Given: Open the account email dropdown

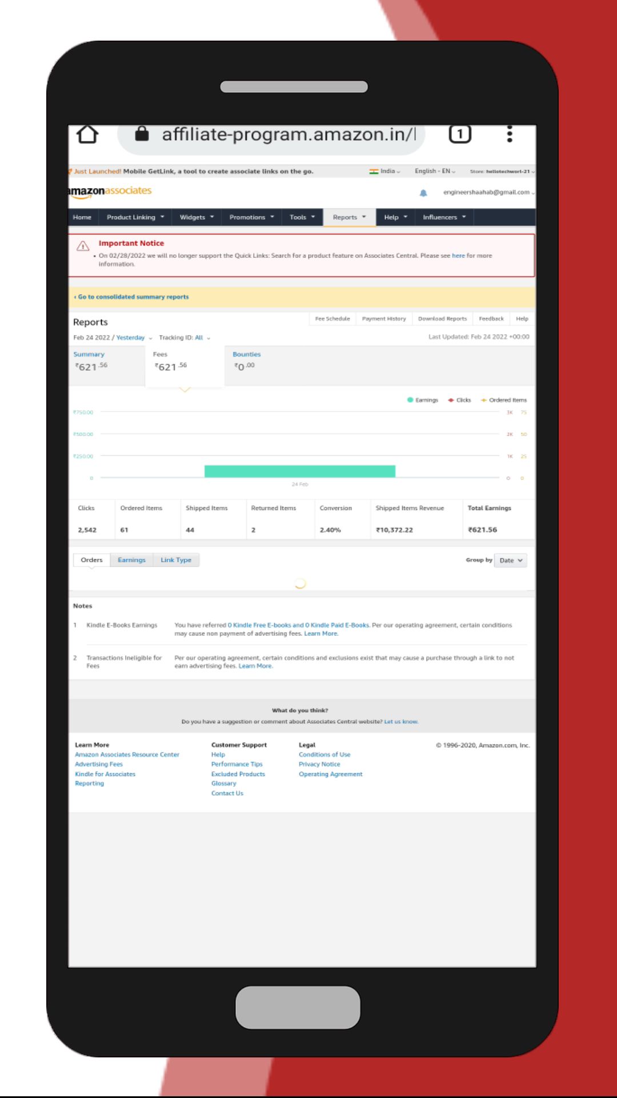Looking at the screenshot, I should pos(489,193).
